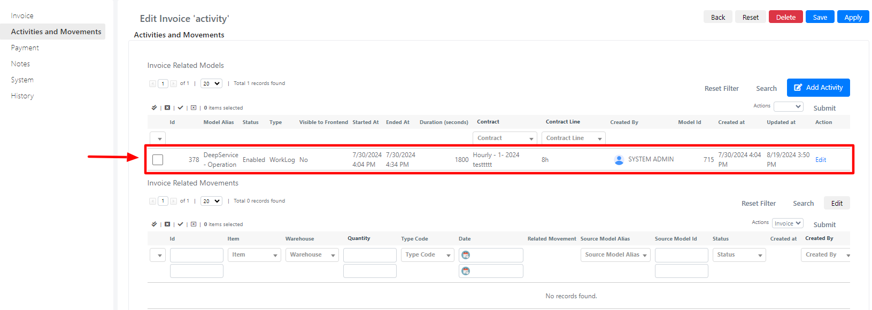Click Hourly - 1- 2024 testtttt cell

click(x=496, y=160)
